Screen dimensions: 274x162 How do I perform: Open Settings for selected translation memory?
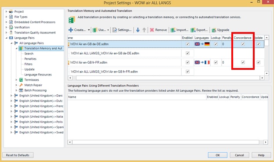click(122, 30)
